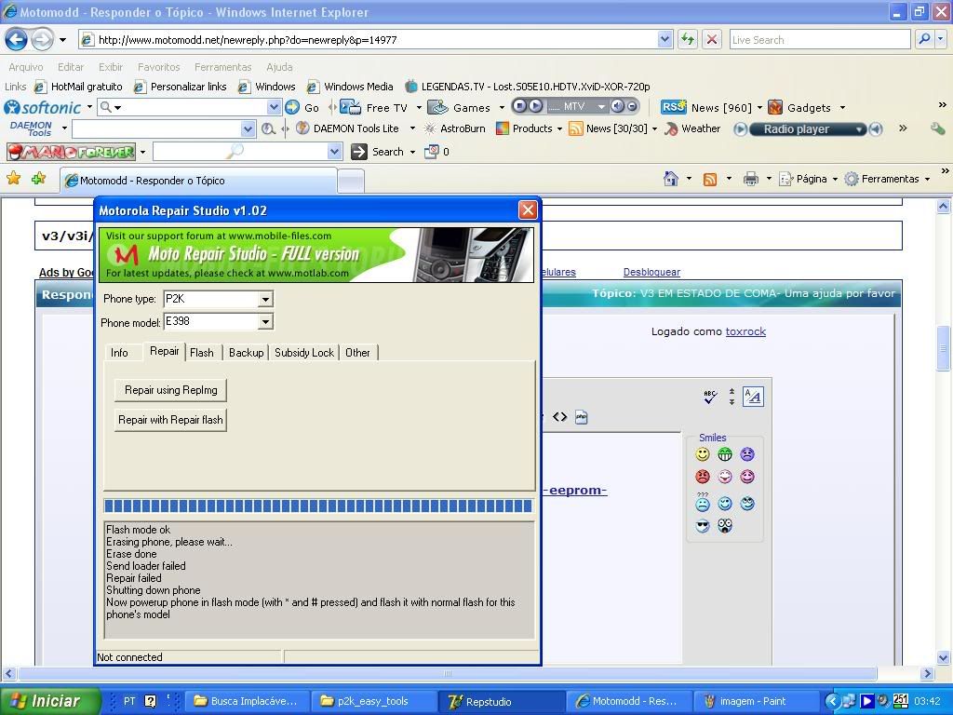Click the RSS News [960] icon
953x715 pixels.
(674, 108)
